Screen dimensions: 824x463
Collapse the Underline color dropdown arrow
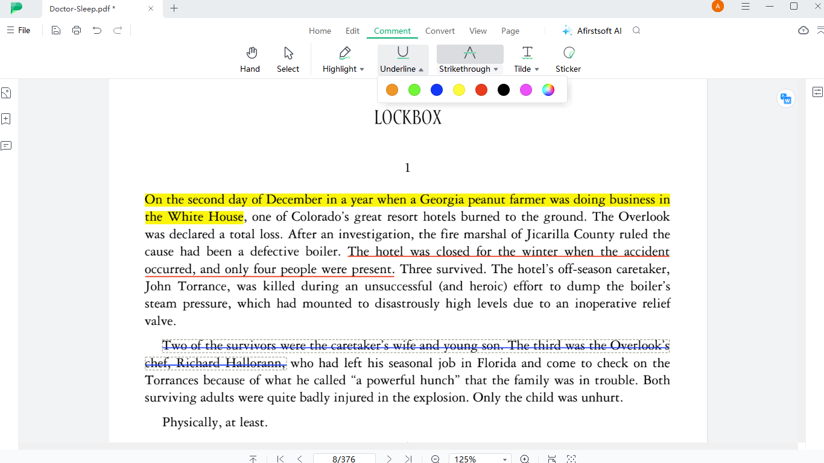pos(421,69)
